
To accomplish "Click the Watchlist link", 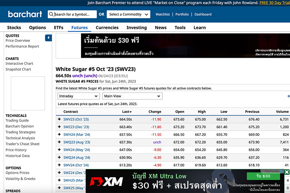I will point(163,14).
